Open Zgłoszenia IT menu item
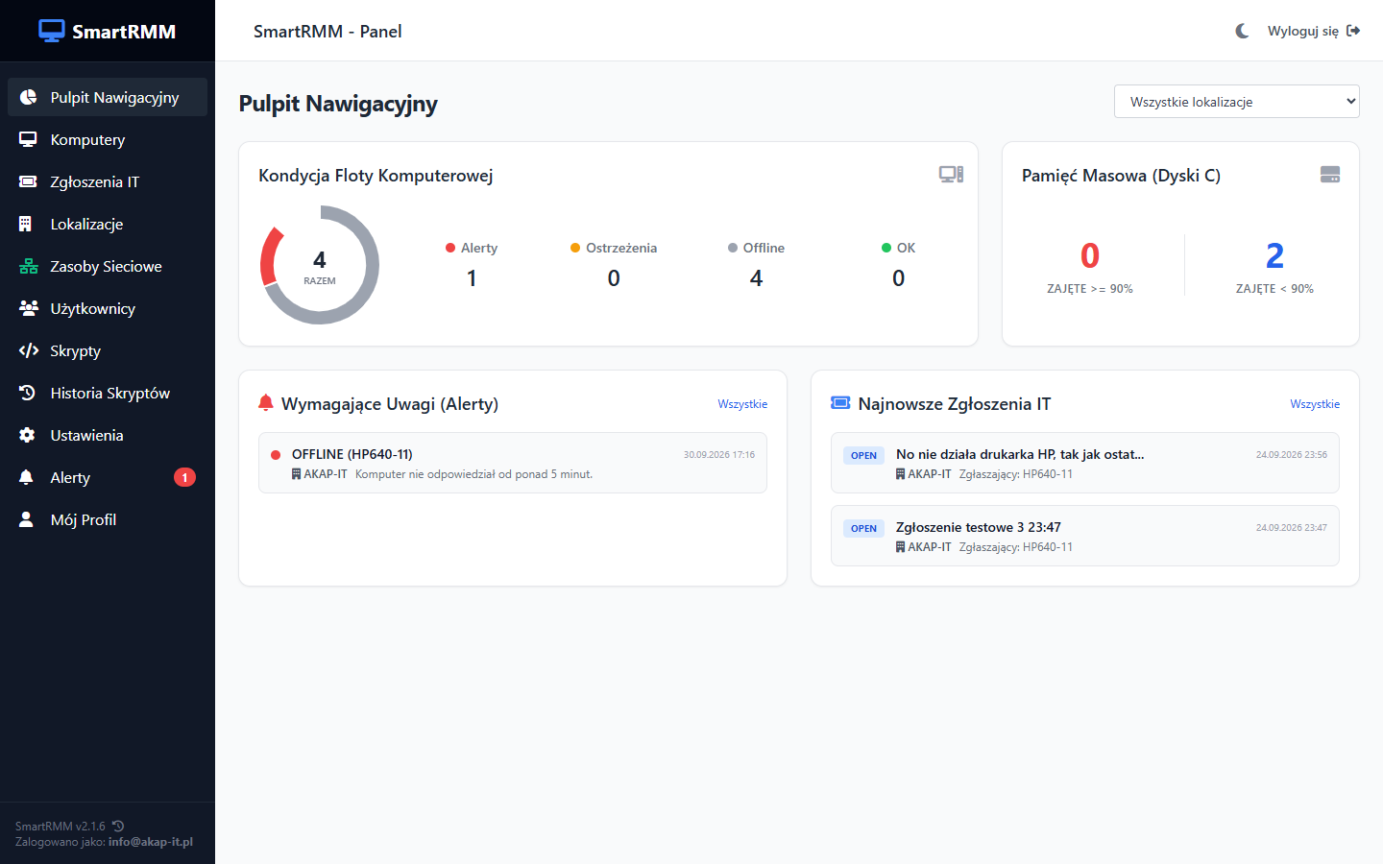This screenshot has width=1383, height=864. coord(108,181)
